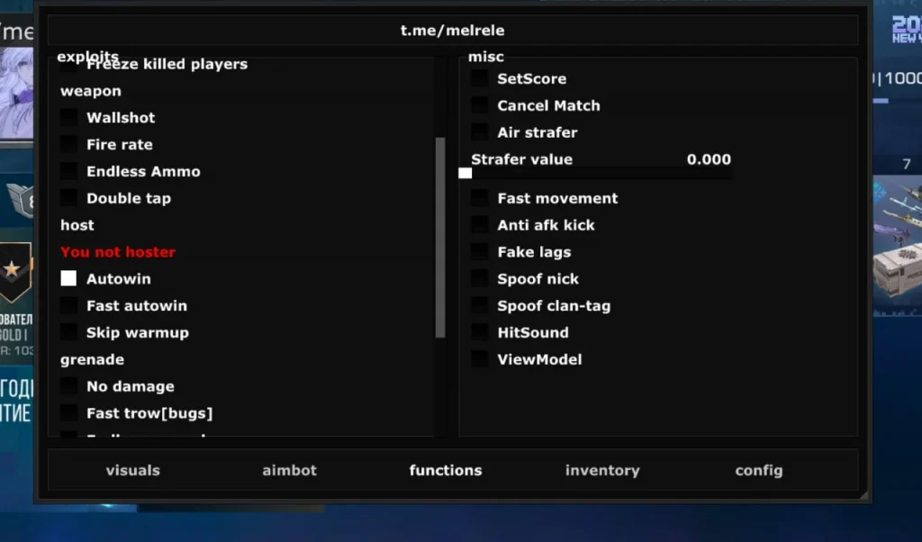Toggle the Air strafer checkbox
Viewport: 922px width, 542px height.
[x=480, y=132]
